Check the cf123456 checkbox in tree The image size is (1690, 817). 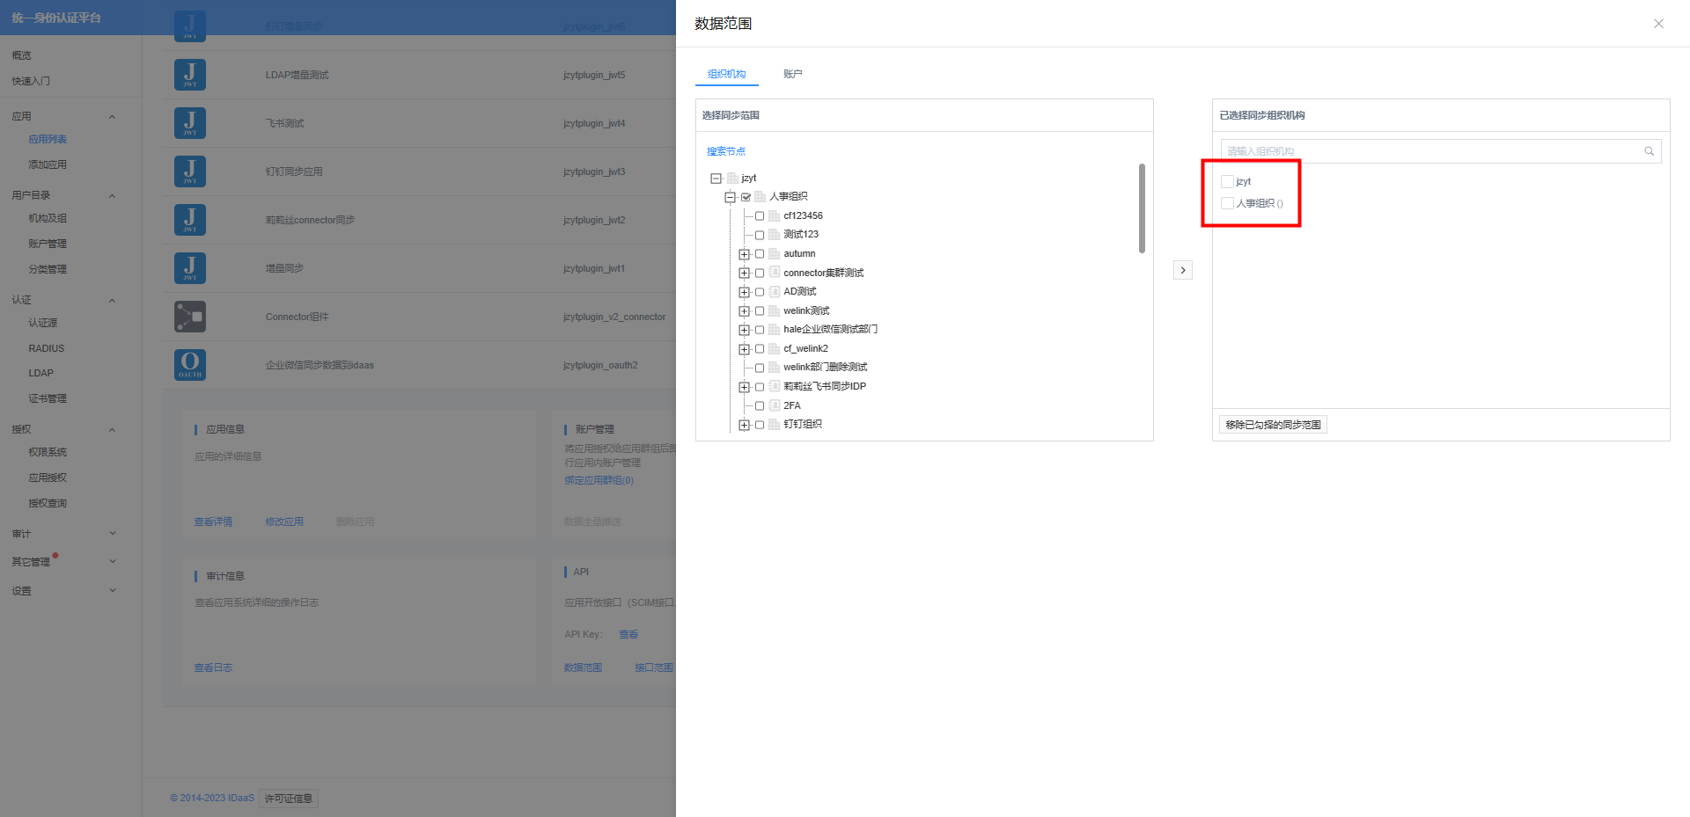click(760, 216)
